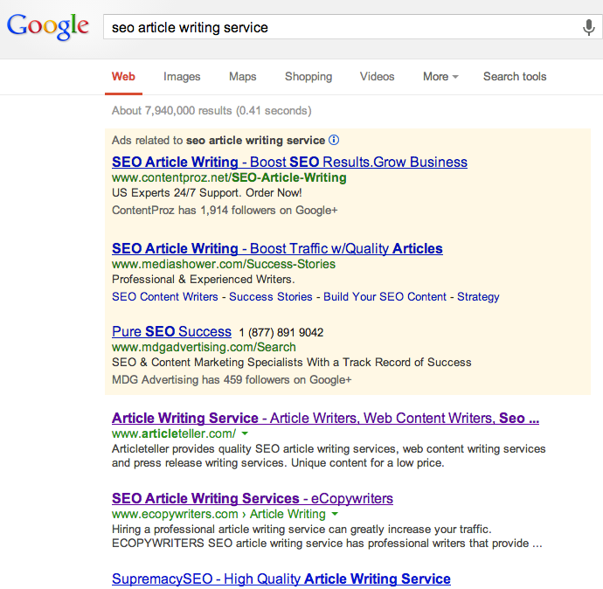Open Search tools options
Screen dimensions: 603x589
pos(515,77)
